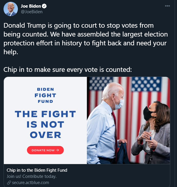Click "Join us! Contribute today." card description
The height and width of the screenshot is (187, 177).
click(x=32, y=176)
